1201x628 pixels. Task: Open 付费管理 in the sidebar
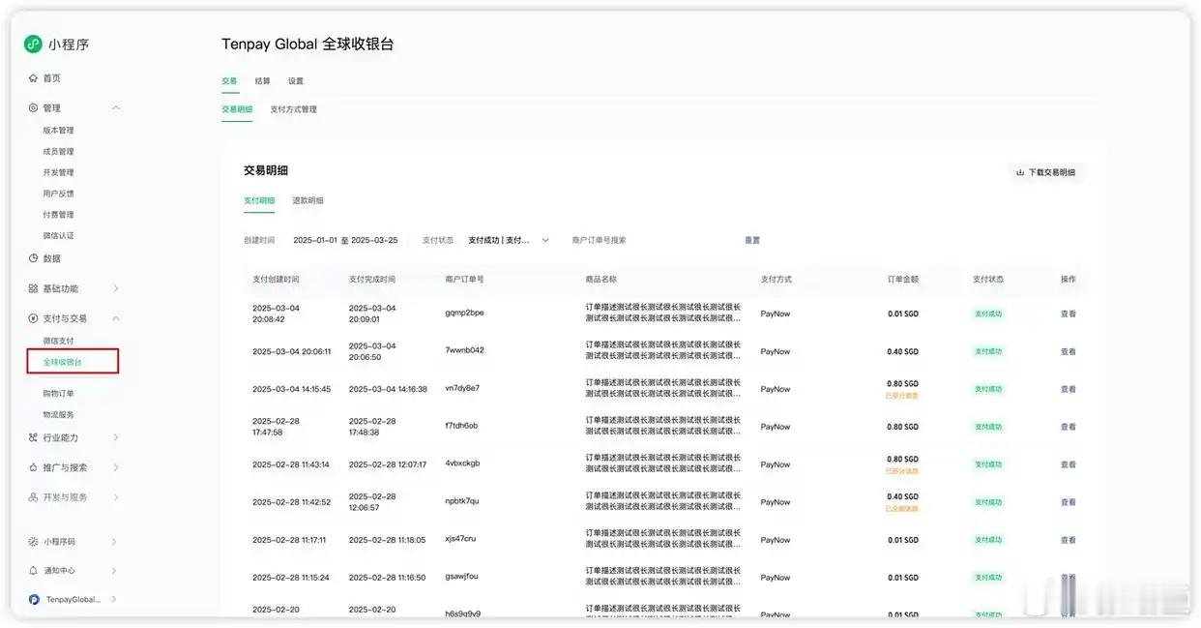(58, 215)
